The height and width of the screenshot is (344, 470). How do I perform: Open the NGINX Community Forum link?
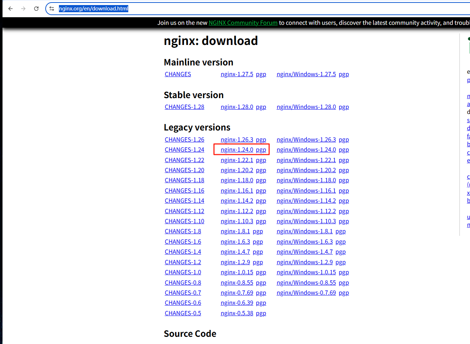(x=243, y=23)
